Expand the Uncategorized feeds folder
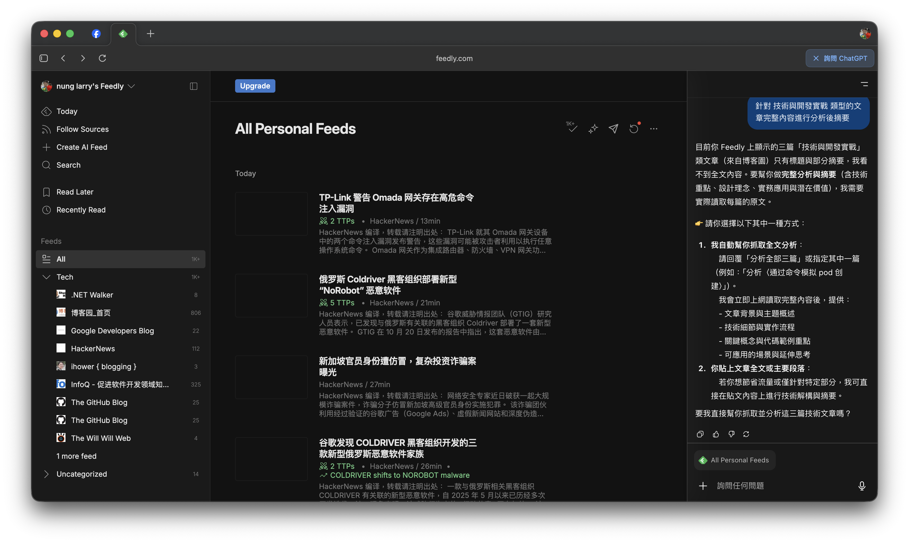The image size is (909, 543). pos(46,474)
